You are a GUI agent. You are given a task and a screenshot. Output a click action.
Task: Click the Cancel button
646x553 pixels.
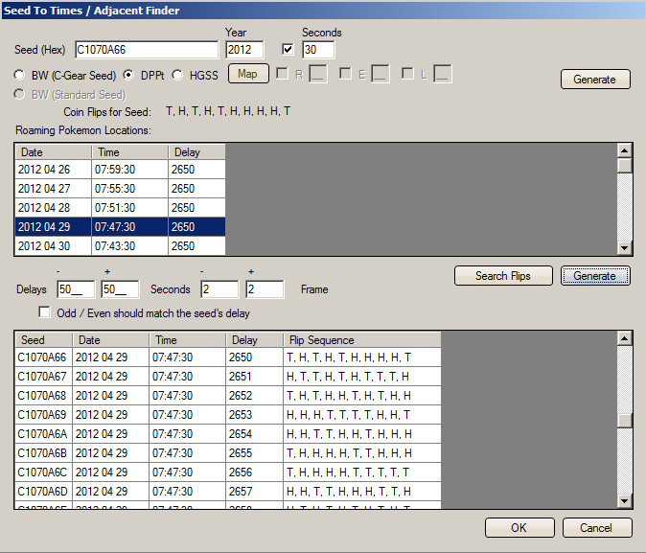[x=597, y=528]
